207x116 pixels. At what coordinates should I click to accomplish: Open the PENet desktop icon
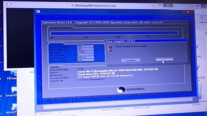tap(12, 75)
